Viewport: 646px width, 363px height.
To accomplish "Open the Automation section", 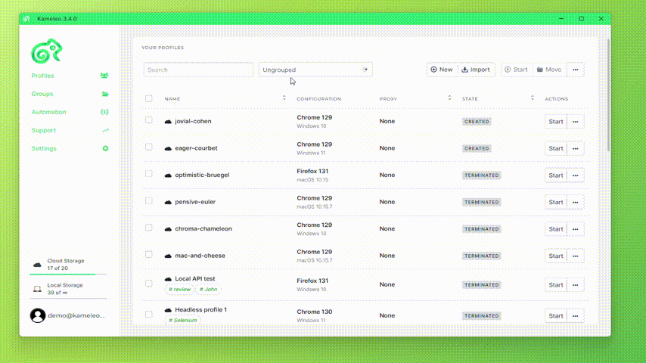I will click(x=48, y=112).
